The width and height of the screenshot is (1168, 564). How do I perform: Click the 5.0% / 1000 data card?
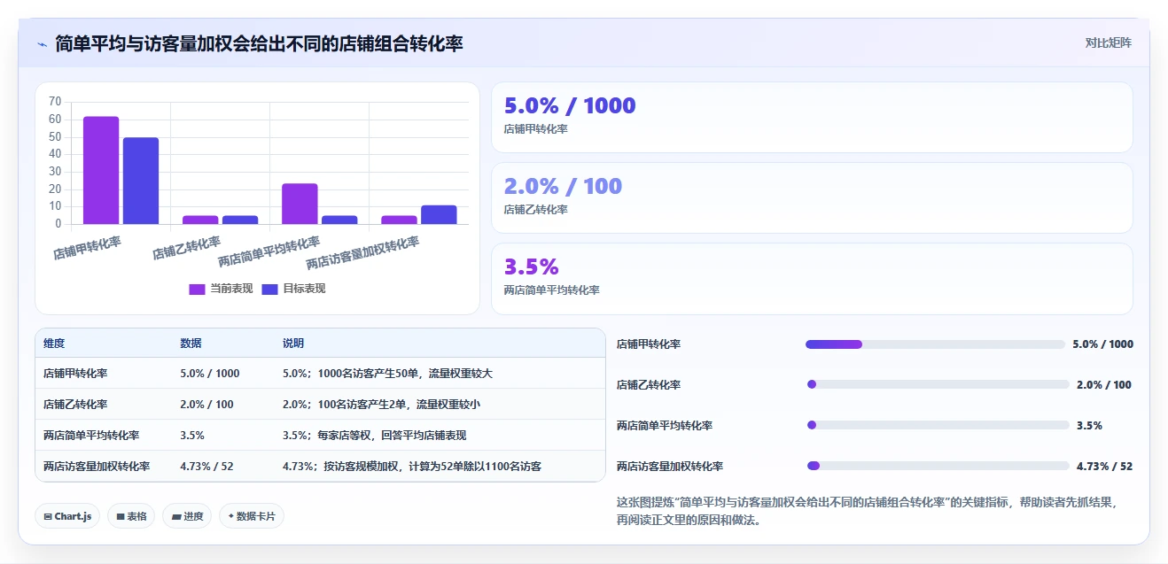click(812, 118)
